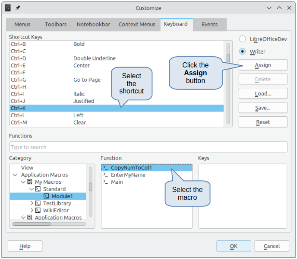Click the Category list horizontal scrollbar
Screen dimensions: 297x259
point(49,224)
